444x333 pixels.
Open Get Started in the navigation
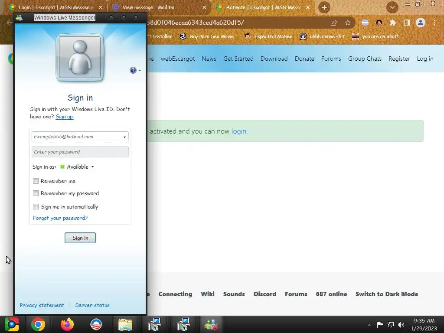tap(238, 59)
